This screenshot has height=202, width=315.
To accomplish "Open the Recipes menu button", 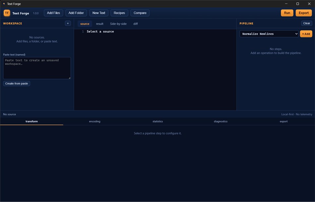I will tap(119, 13).
